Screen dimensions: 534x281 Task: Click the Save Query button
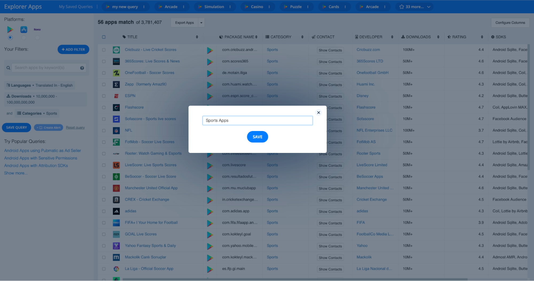[x=17, y=128]
